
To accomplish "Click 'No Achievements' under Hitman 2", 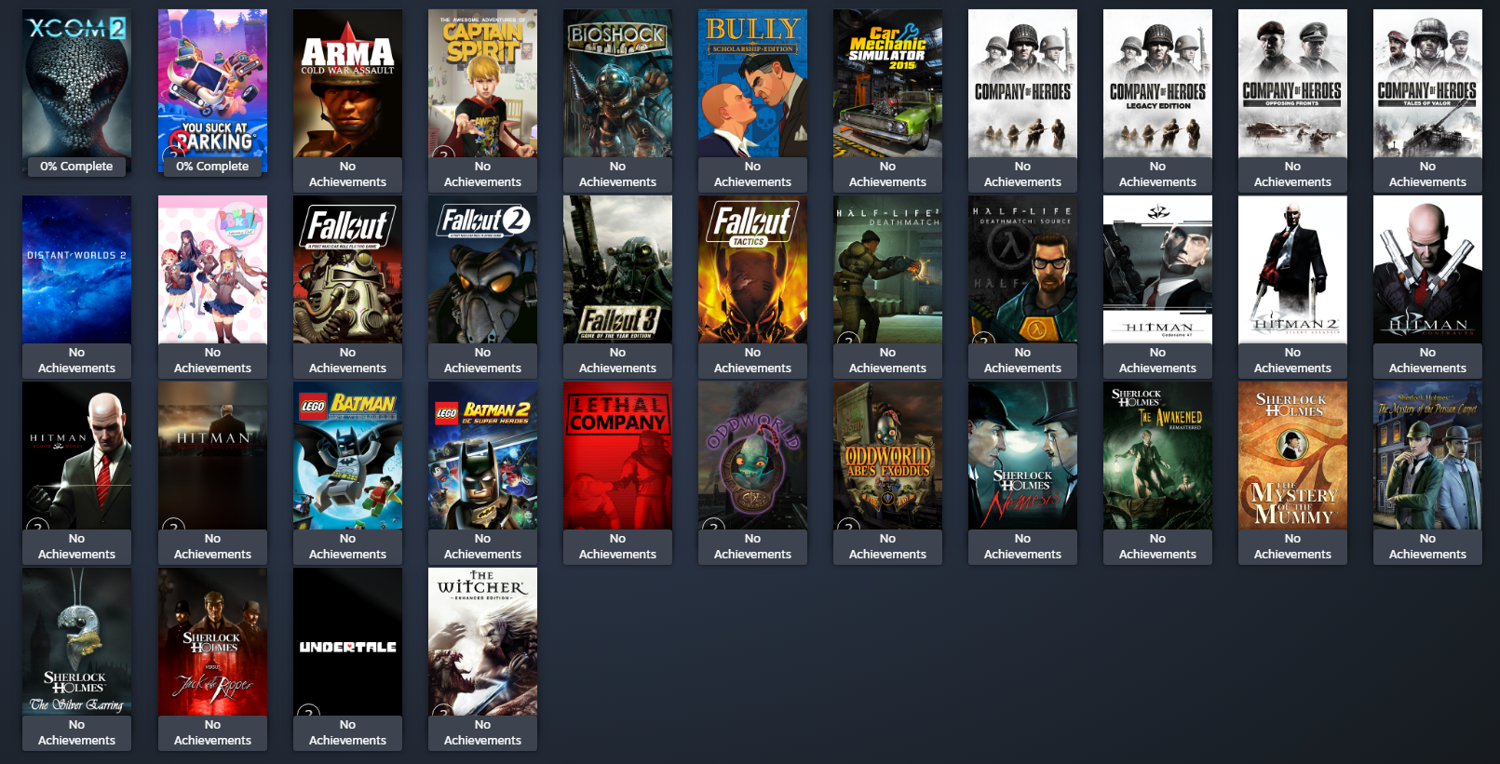I will (1292, 360).
